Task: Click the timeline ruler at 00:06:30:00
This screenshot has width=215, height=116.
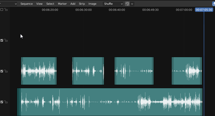Action: (83, 10)
